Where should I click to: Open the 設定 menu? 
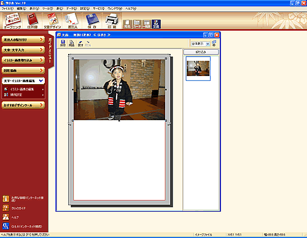click(85, 9)
